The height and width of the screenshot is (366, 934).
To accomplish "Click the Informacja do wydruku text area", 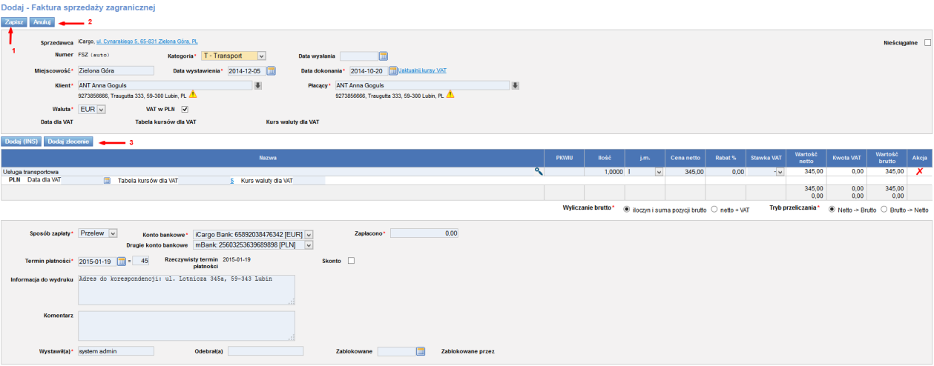I will 186,290.
